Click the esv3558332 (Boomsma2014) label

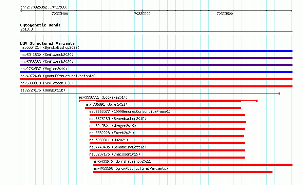click(x=103, y=97)
